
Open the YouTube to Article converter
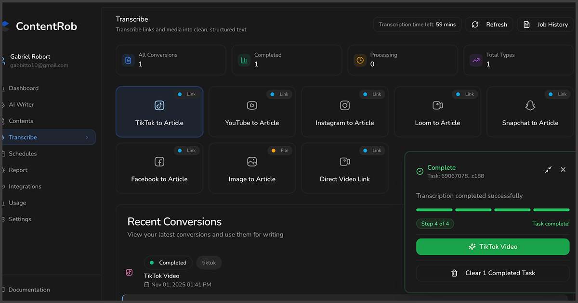[252, 112]
